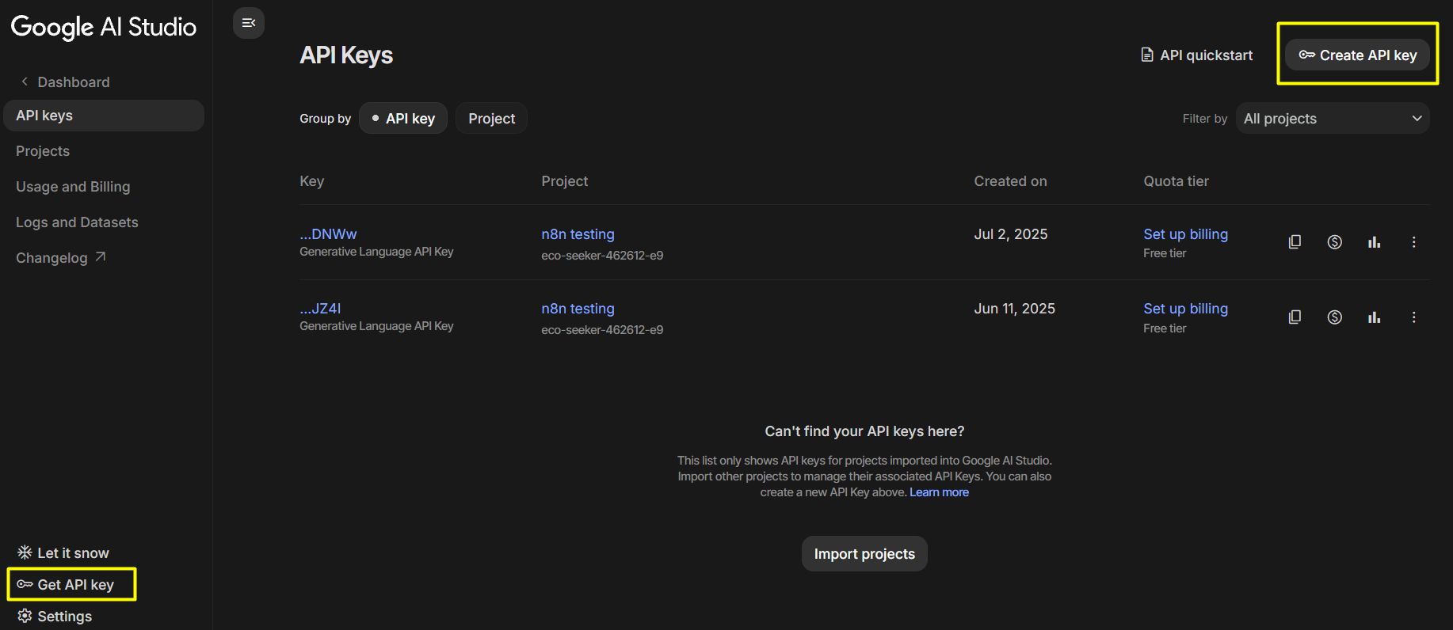Click the Settings gear icon

tap(25, 616)
